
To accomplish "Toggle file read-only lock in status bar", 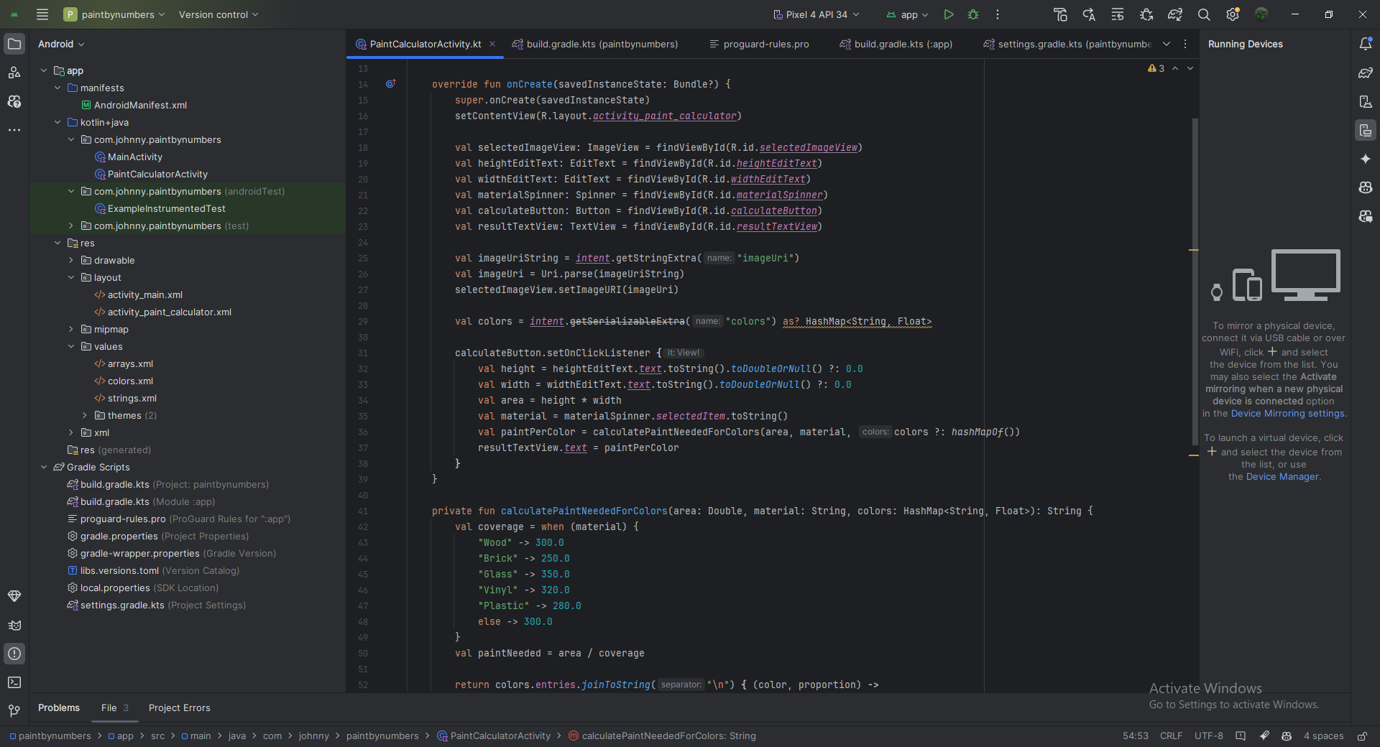I will (1362, 736).
